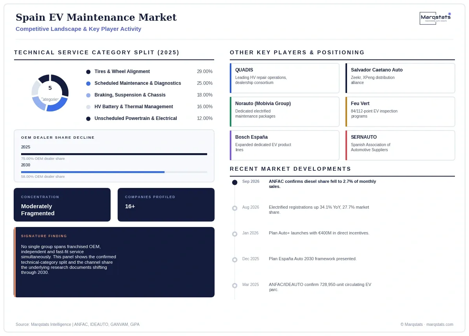Click the 18.00% Braking value
469x336 pixels.
205,95
